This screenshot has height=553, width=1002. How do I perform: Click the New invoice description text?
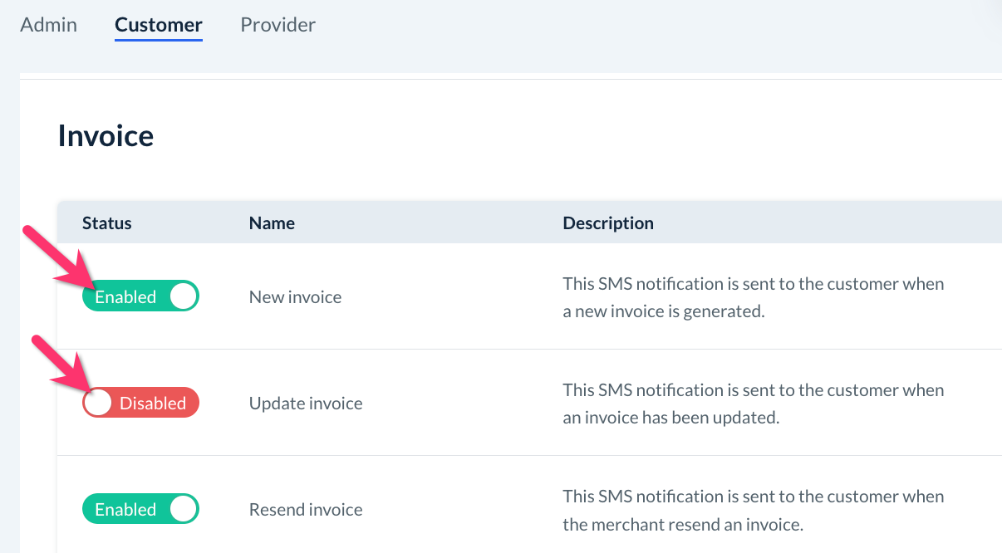pyautogui.click(x=753, y=297)
